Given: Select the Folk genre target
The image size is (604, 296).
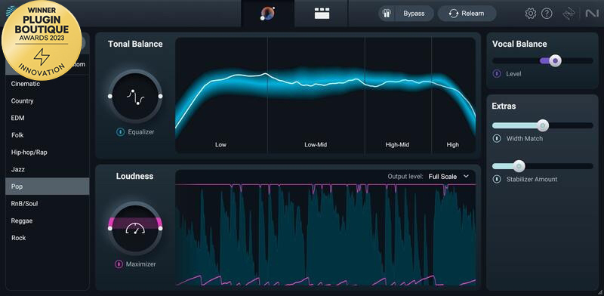Looking at the screenshot, I should tap(48, 135).
